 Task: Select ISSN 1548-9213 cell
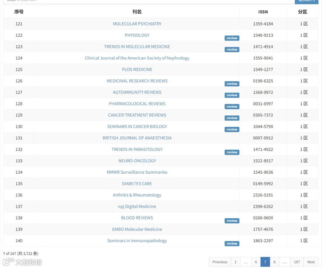tap(263, 35)
